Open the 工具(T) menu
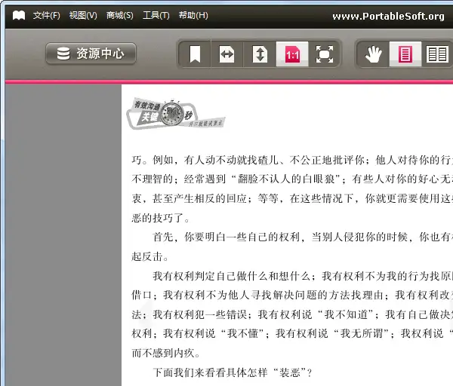The image size is (453, 386). pyautogui.click(x=156, y=15)
